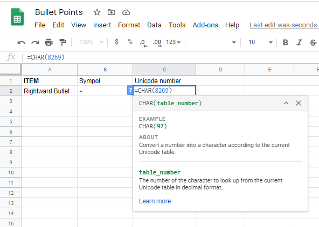Viewport: 319px width, 227px height.
Task: Collapse the CHAR function help panel
Action: [x=286, y=103]
